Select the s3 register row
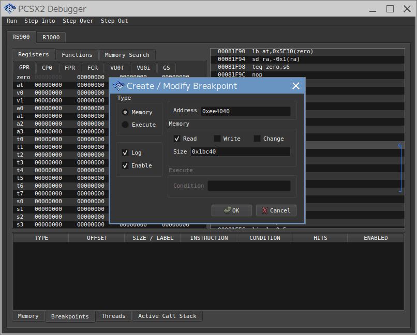Viewport: 417px width, 335px height. click(x=61, y=224)
